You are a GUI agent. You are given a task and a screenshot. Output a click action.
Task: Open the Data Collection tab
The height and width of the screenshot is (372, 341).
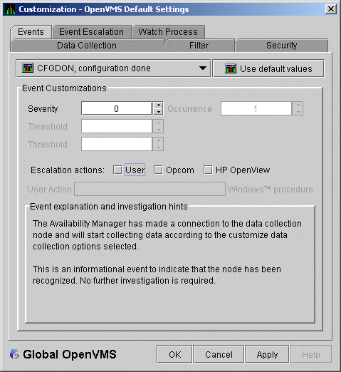[x=87, y=46]
